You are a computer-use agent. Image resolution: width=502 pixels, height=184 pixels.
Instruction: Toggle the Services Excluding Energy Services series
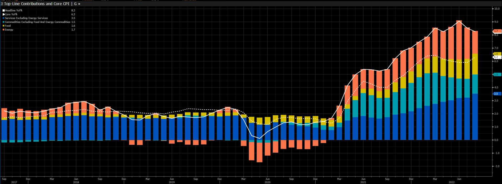[x=26, y=18]
